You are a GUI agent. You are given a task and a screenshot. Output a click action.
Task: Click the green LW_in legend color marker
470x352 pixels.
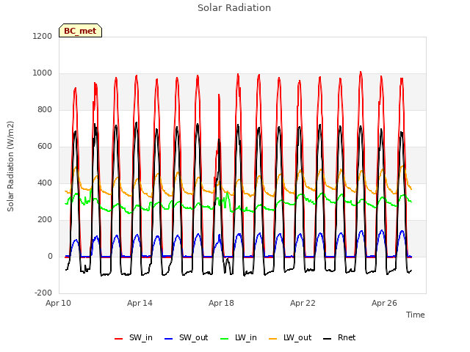click(x=225, y=339)
